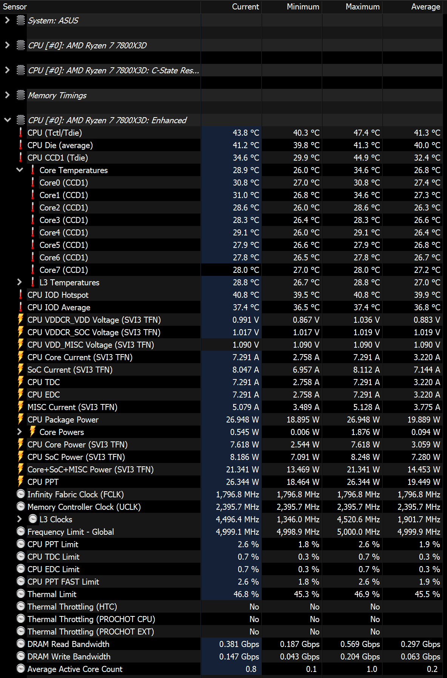Viewport: 447px width, 678px height.
Task: Click the lightning icon for Core Powers
Action: tap(33, 432)
